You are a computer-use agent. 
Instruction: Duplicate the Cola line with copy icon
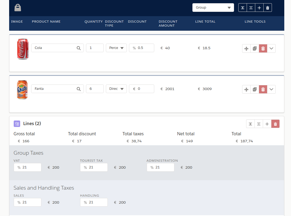click(x=255, y=48)
